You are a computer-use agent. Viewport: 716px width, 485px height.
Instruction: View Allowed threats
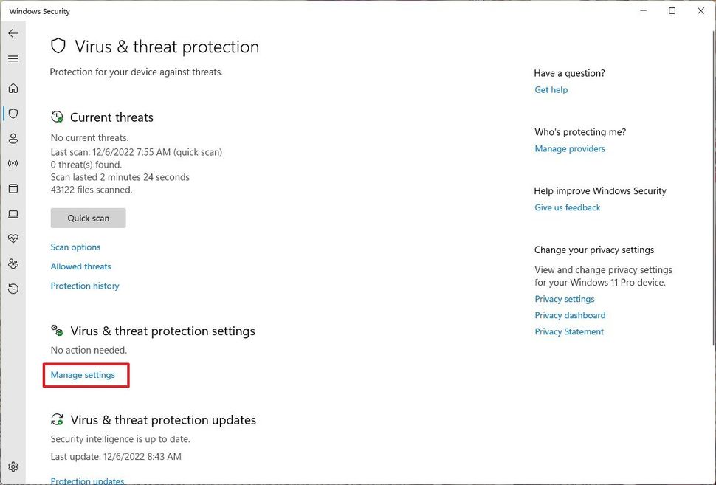80,266
